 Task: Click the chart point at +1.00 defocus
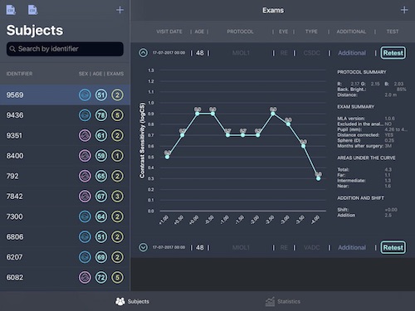167,157
